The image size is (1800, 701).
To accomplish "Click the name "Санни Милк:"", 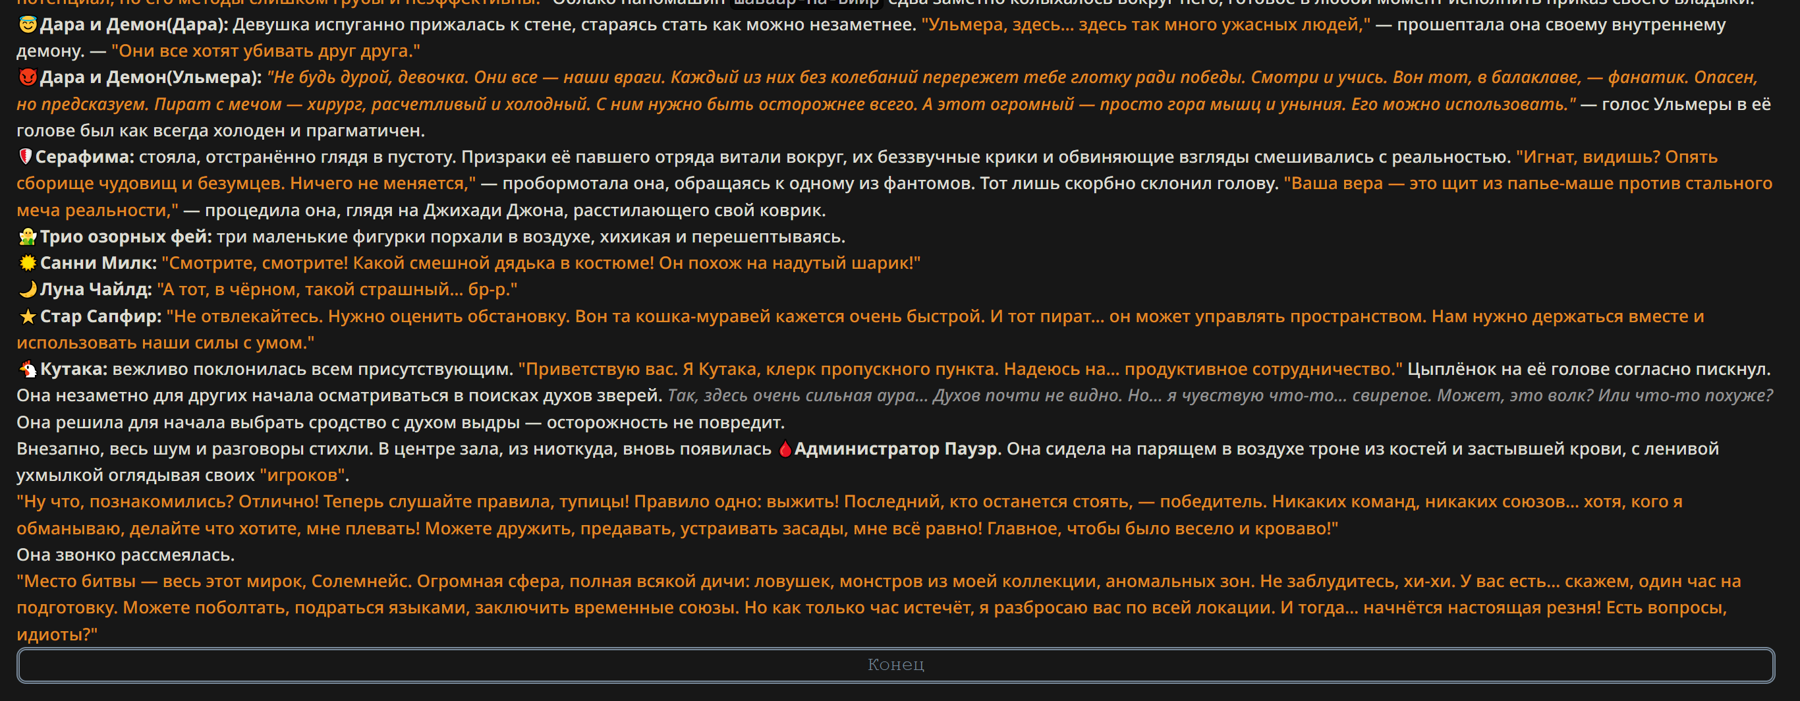I will (99, 264).
